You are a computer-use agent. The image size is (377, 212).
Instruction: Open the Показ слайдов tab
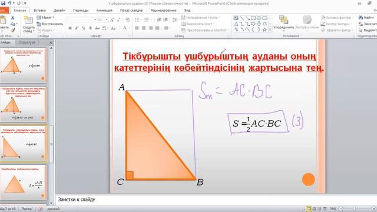tap(131, 11)
